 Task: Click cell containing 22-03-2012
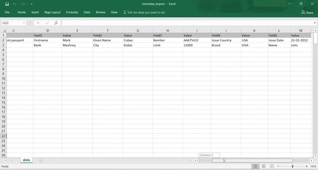pyautogui.click(x=301, y=40)
